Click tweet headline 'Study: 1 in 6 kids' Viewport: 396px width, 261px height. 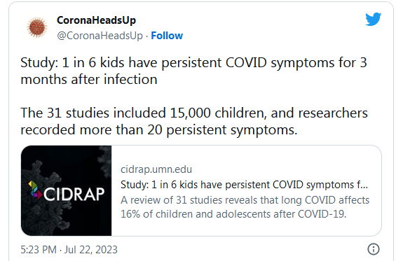pyautogui.click(x=193, y=62)
